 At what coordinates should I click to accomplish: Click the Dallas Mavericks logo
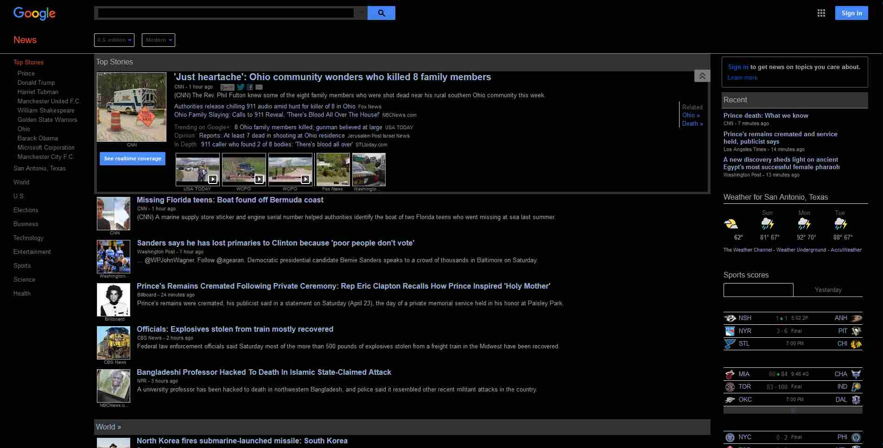click(857, 400)
